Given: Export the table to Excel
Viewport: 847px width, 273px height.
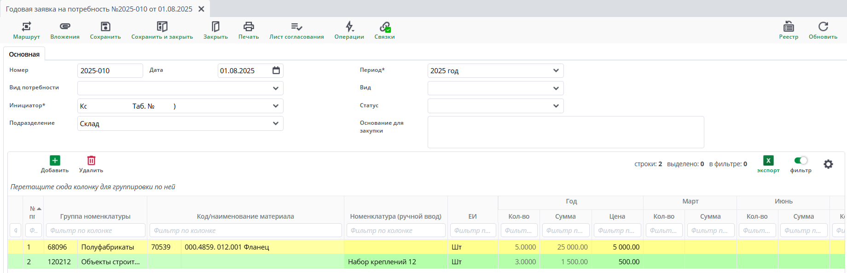Looking at the screenshot, I should tap(768, 164).
